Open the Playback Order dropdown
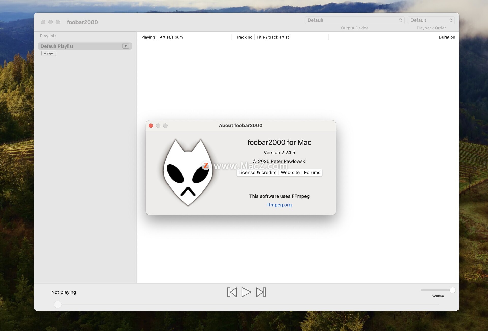488x331 pixels. [431, 20]
